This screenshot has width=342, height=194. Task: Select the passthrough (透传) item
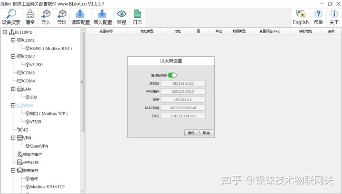point(32,178)
